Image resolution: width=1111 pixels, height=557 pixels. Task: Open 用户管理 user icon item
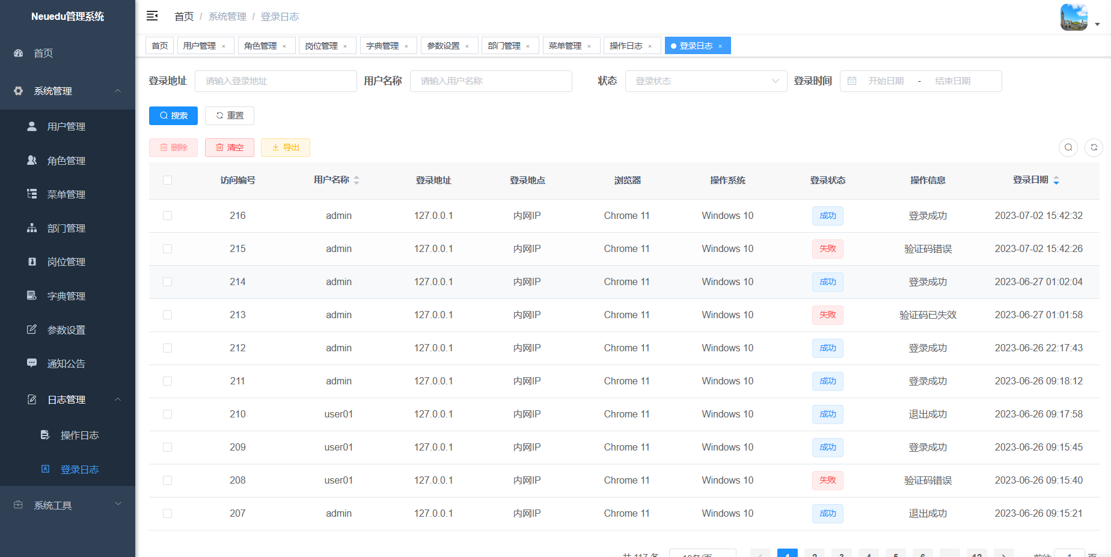tap(32, 126)
